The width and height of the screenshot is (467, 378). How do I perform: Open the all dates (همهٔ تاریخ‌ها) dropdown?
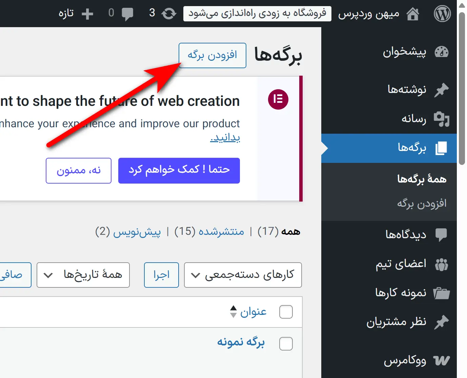[83, 275]
